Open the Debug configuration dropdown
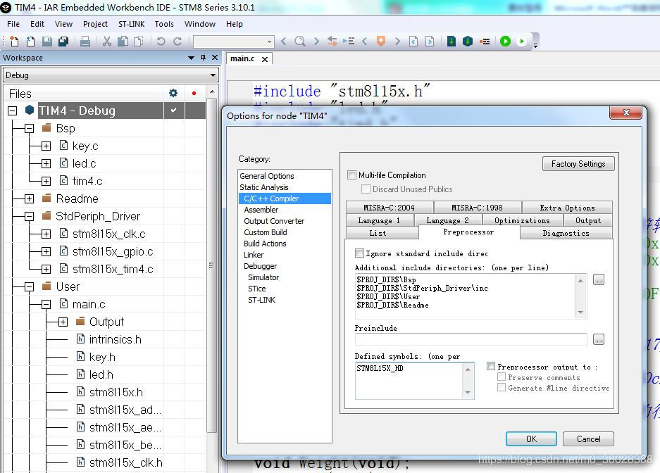660x473 pixels. [x=110, y=75]
